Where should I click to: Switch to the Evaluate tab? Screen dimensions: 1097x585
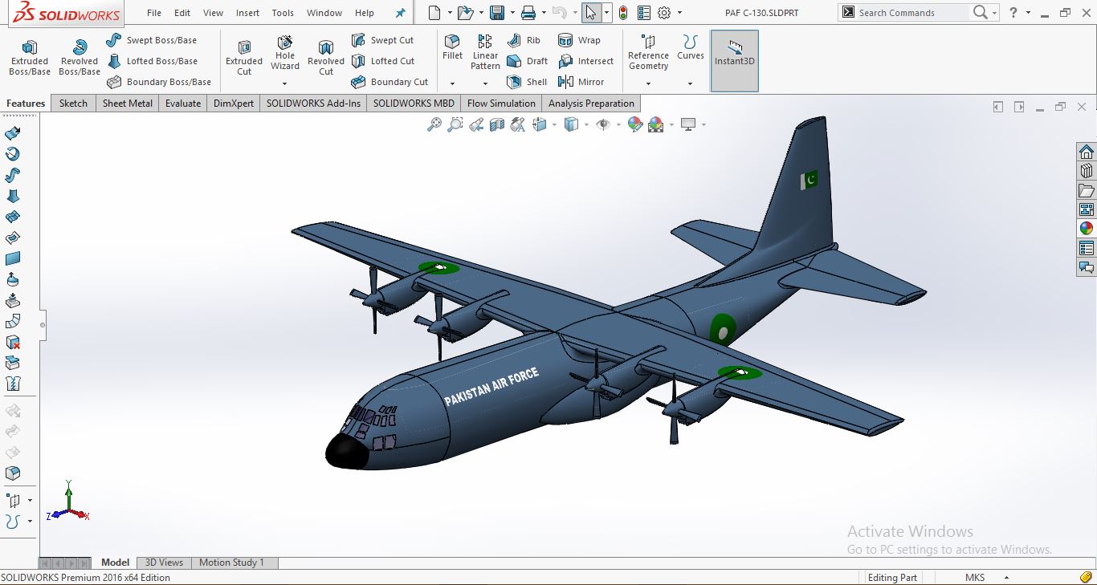183,104
